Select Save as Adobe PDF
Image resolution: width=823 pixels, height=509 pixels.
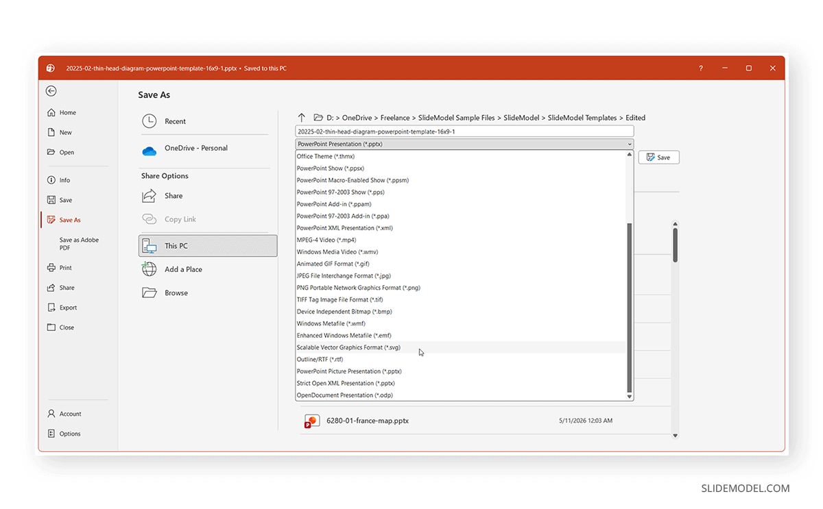(x=79, y=244)
